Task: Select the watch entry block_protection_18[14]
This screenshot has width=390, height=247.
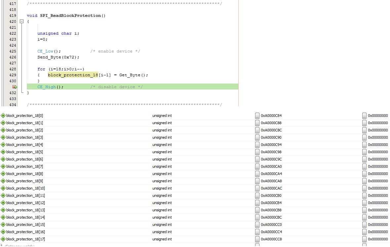Action: (x=26, y=217)
